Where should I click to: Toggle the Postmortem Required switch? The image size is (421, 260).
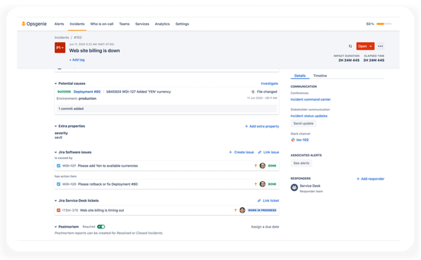click(x=101, y=227)
